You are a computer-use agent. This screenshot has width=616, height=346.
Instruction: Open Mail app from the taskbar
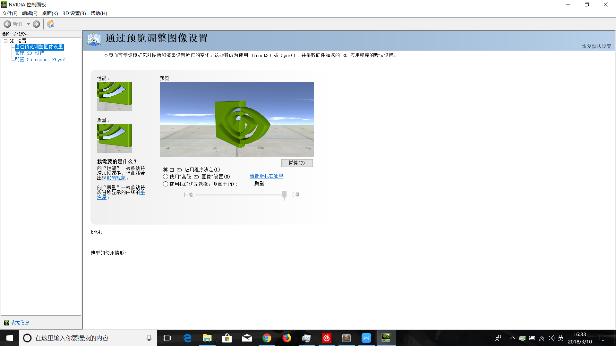tap(247, 338)
